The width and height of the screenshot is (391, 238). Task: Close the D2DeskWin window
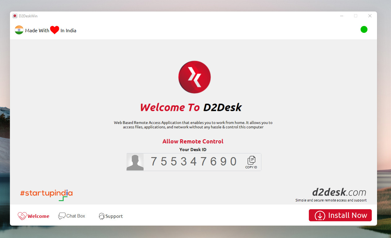[x=370, y=16]
